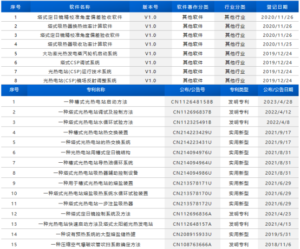Click the 公布/公告日期 column header
Screen dimensions: 300x249
pos(278,90)
